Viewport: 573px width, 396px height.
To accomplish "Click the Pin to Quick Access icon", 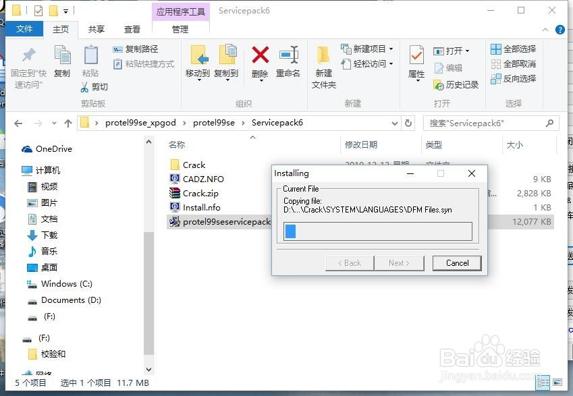I will 28,55.
